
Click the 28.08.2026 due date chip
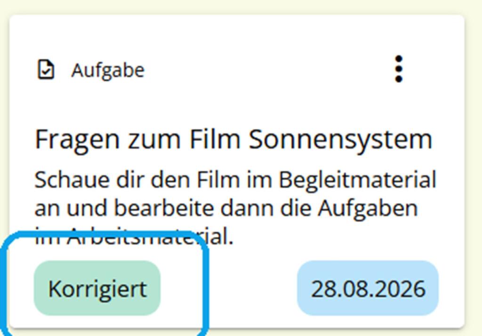click(368, 288)
